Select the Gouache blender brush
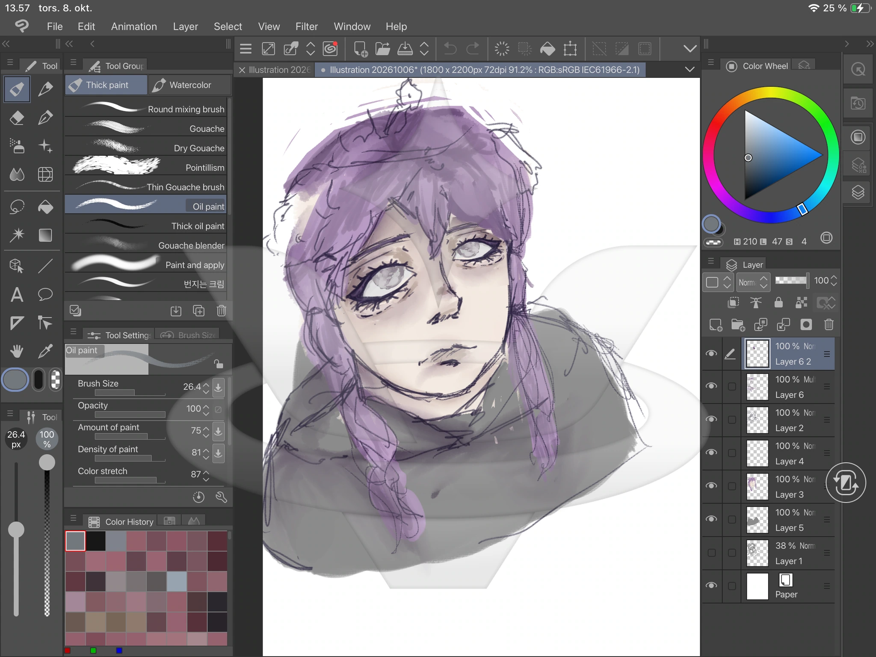Screen dimensions: 876x657 [x=145, y=245]
